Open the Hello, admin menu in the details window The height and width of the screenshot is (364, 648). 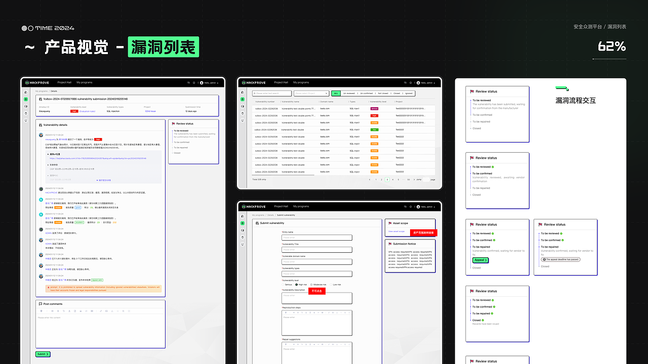click(x=209, y=83)
